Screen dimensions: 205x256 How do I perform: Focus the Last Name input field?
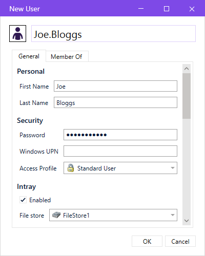pyautogui.click(x=115, y=102)
